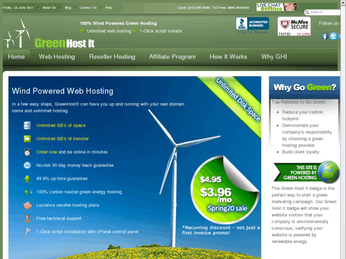Click the Follow us label

(x=328, y=23)
